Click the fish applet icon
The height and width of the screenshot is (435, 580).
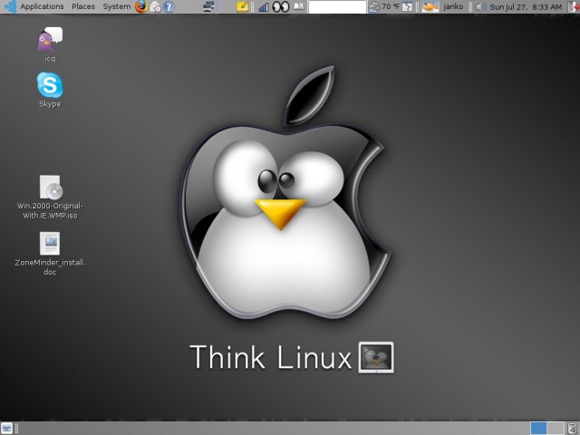(x=430, y=6)
